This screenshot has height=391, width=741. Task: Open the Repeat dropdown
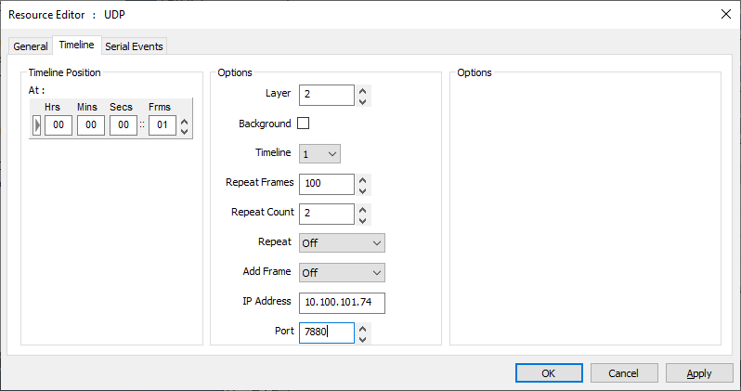click(x=342, y=243)
